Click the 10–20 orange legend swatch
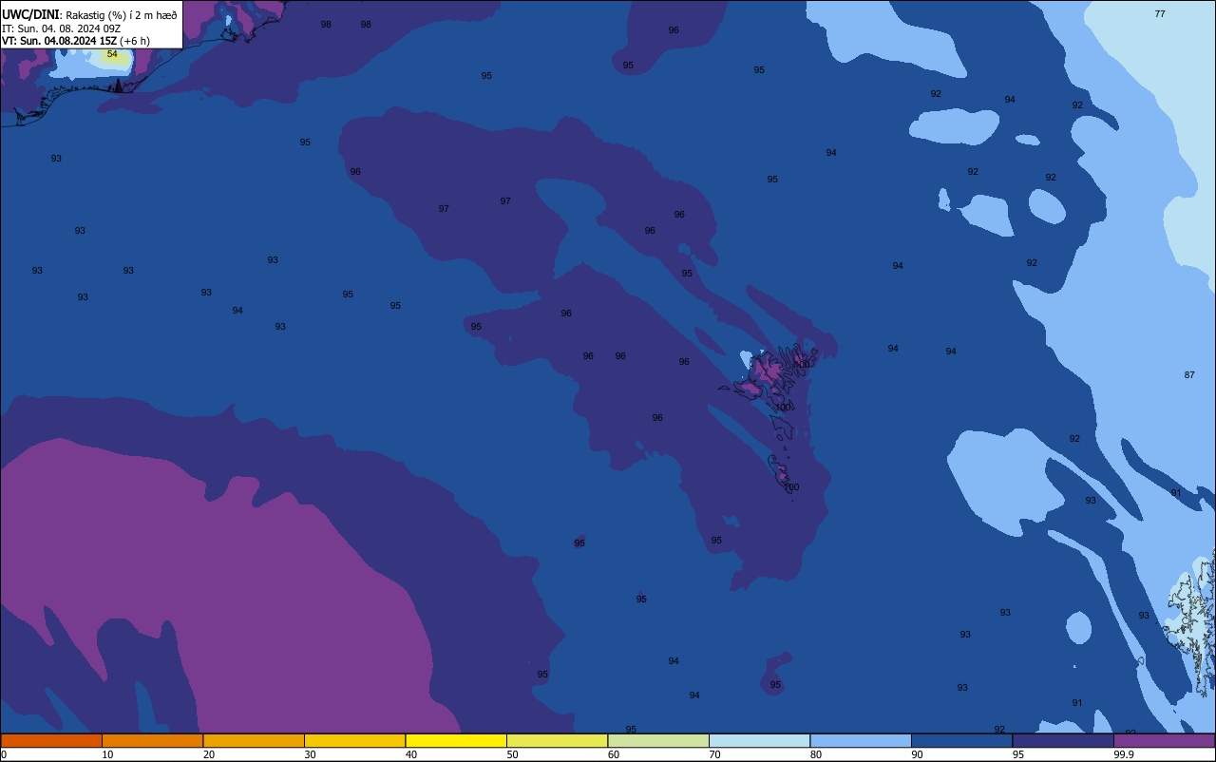 [x=152, y=740]
